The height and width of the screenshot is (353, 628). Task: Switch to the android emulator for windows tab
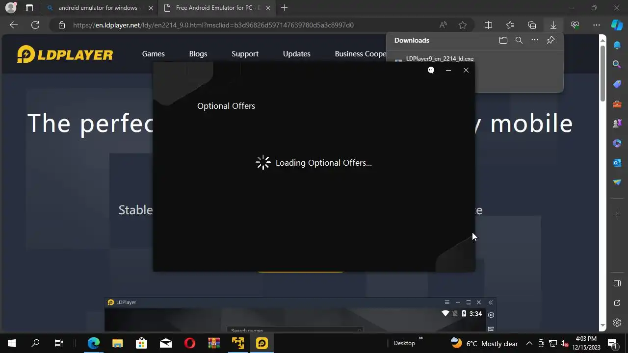tap(100, 8)
